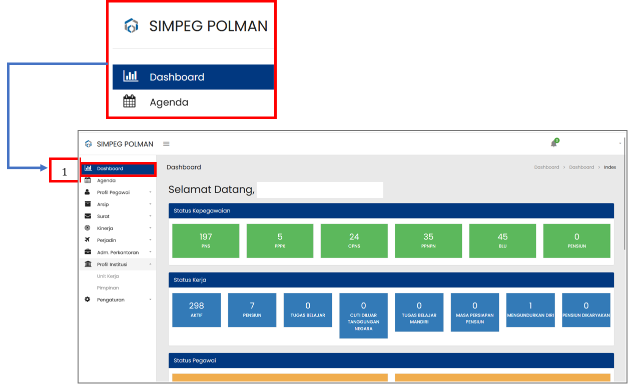Click the Perjadin airplane icon
The image size is (632, 386).
coord(88,240)
